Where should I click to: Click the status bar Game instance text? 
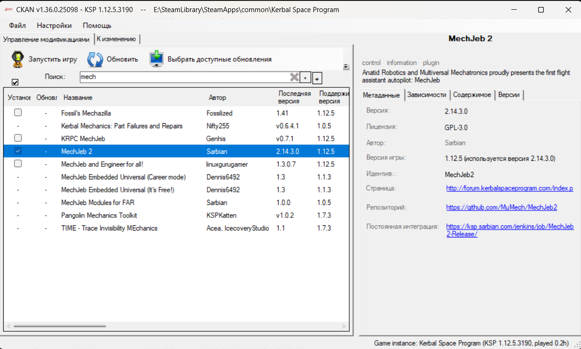(471, 343)
